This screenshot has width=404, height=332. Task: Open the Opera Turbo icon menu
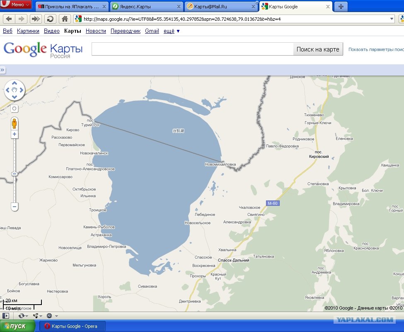(x=52, y=316)
